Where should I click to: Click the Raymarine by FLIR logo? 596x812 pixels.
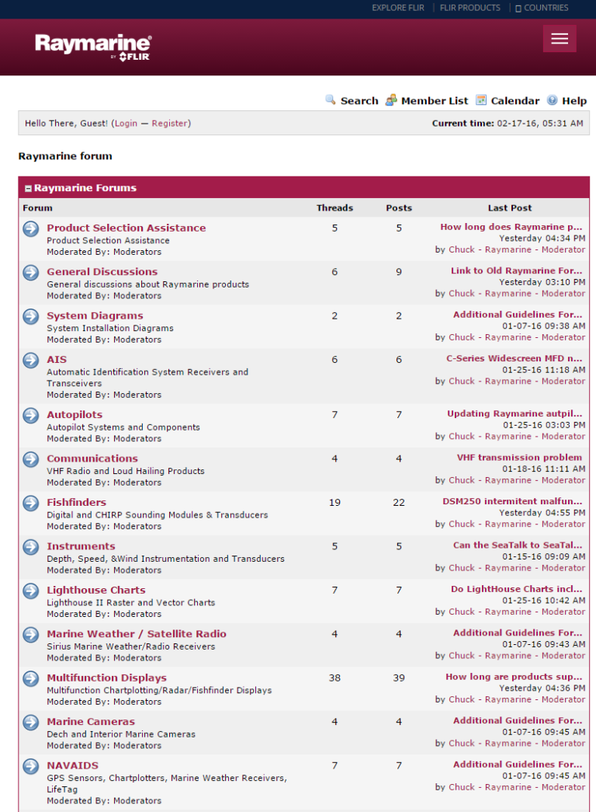[x=92, y=46]
